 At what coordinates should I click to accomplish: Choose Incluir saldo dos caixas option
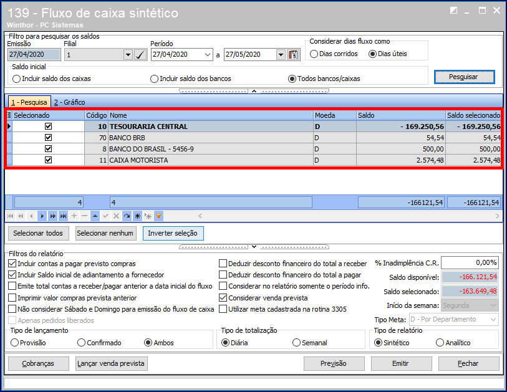click(x=51, y=79)
